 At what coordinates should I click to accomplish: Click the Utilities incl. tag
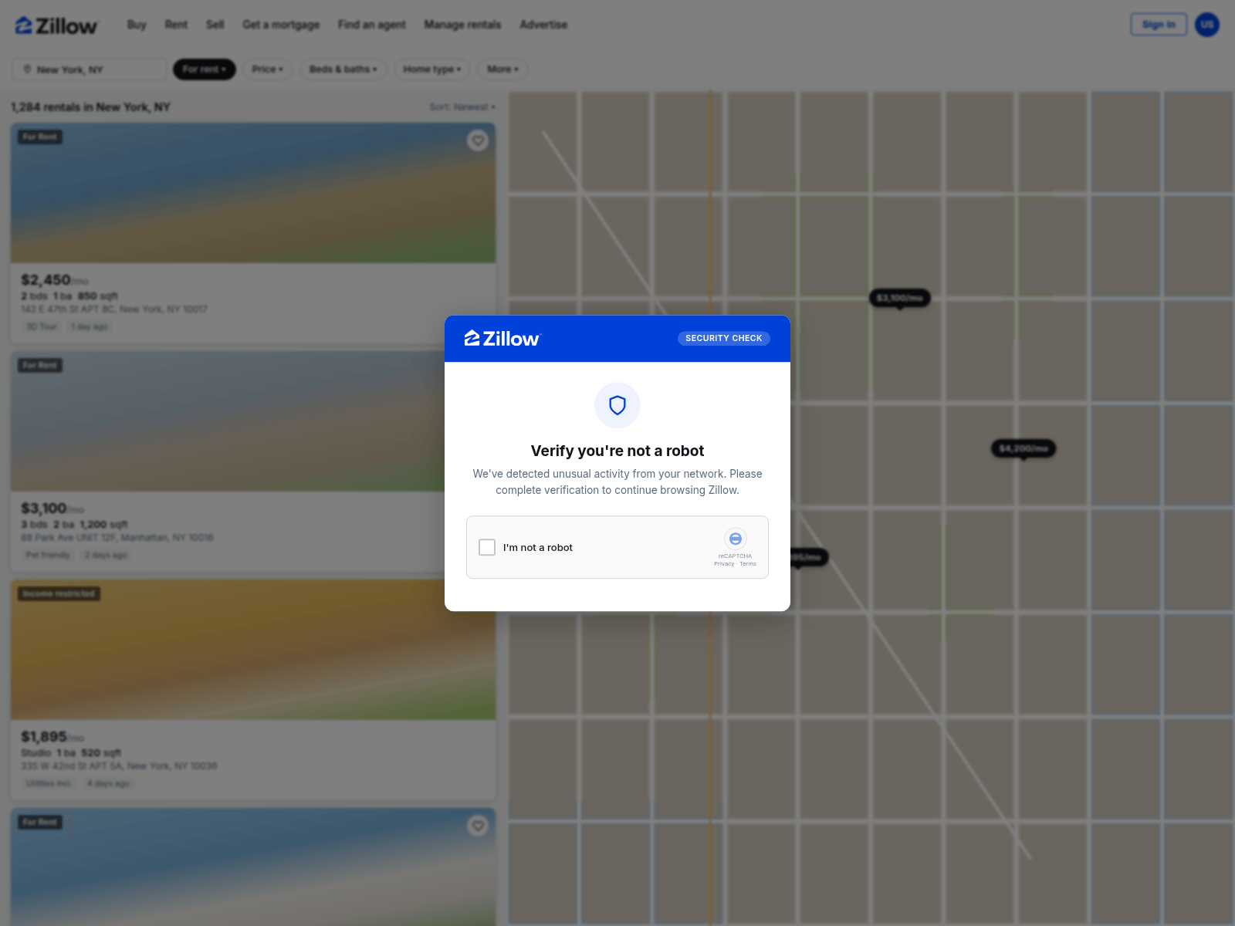(49, 784)
